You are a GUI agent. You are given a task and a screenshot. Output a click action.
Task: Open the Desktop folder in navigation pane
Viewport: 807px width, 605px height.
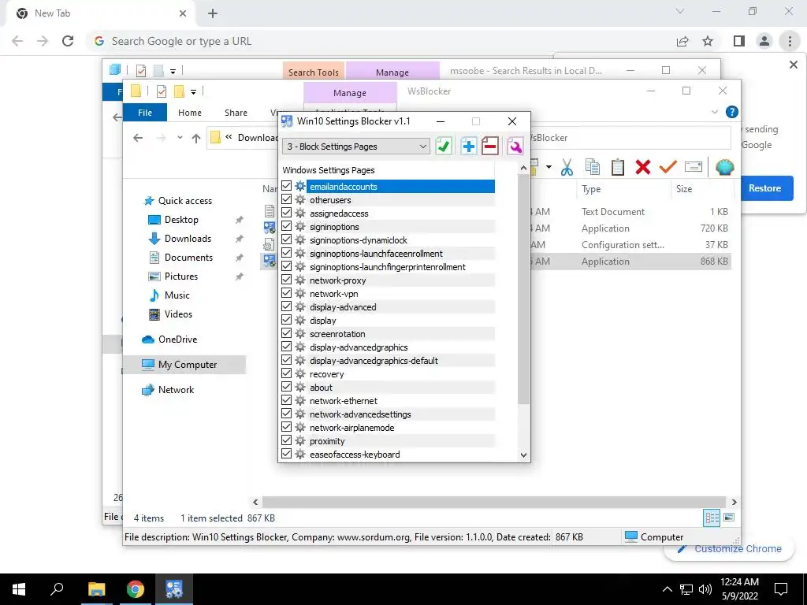(x=181, y=220)
